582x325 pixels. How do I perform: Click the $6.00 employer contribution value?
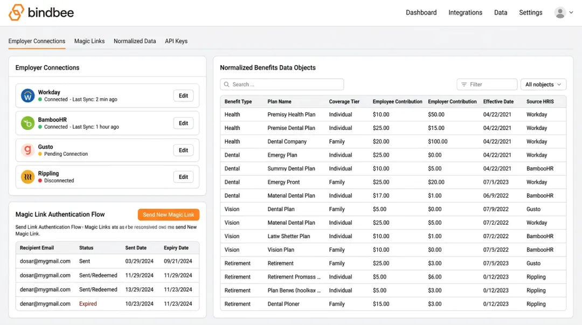[435, 276]
